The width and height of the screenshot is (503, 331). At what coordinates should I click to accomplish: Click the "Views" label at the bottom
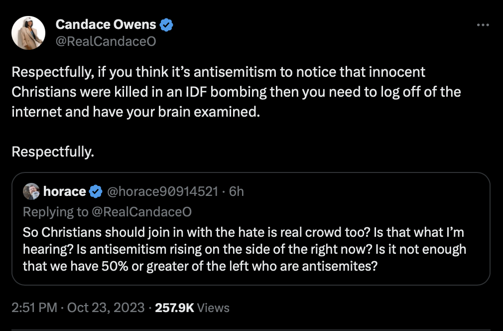click(213, 308)
